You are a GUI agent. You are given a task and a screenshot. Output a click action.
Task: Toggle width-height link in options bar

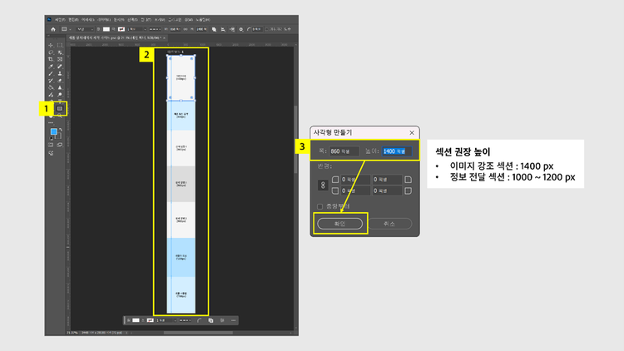coord(186,29)
